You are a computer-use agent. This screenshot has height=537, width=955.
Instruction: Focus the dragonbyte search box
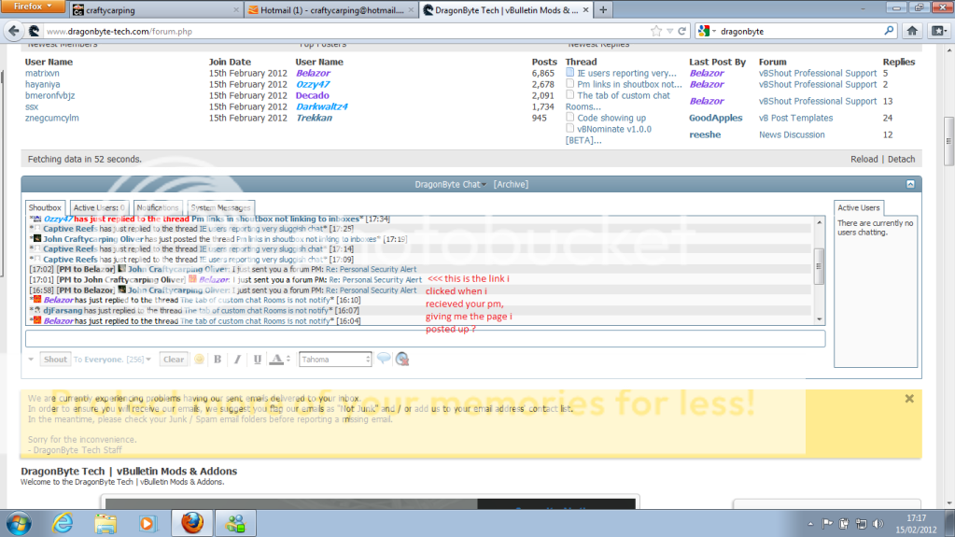pos(799,31)
